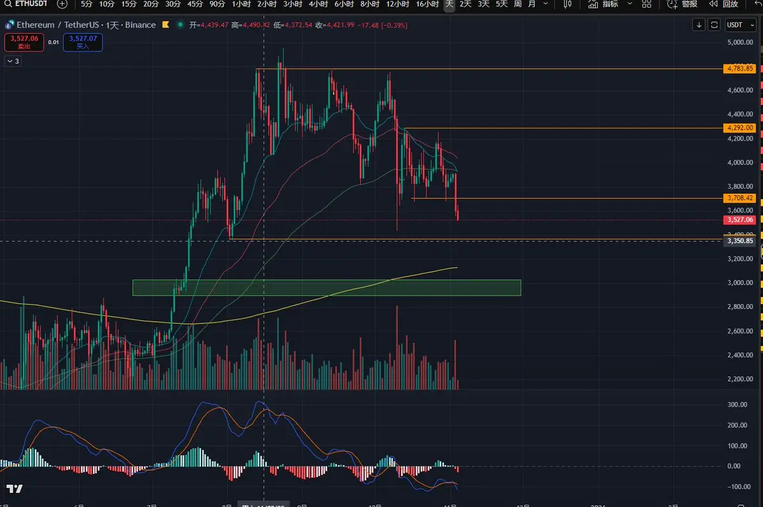The width and height of the screenshot is (763, 507).
Task: Click the green market status dot
Action: (x=181, y=25)
